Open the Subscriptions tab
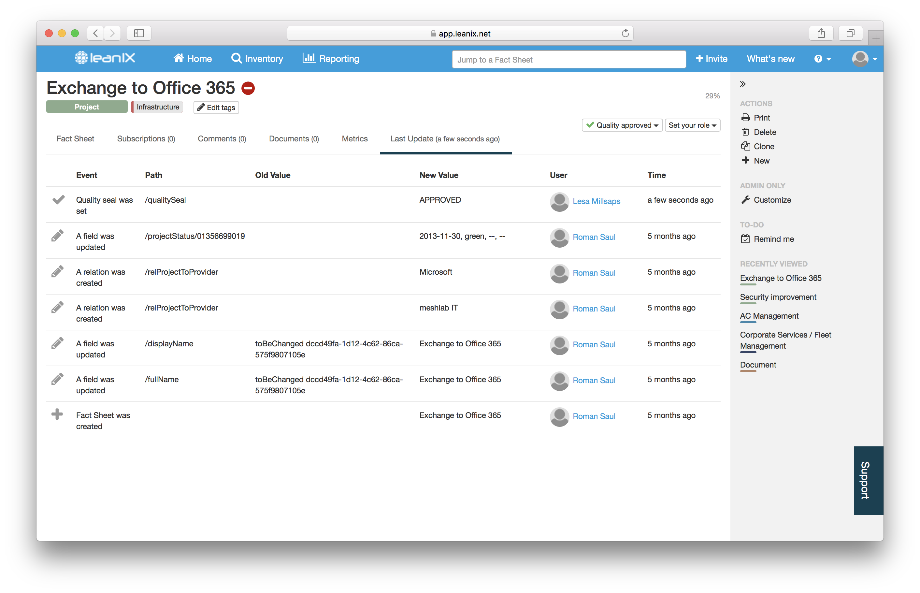920x593 pixels. (146, 138)
